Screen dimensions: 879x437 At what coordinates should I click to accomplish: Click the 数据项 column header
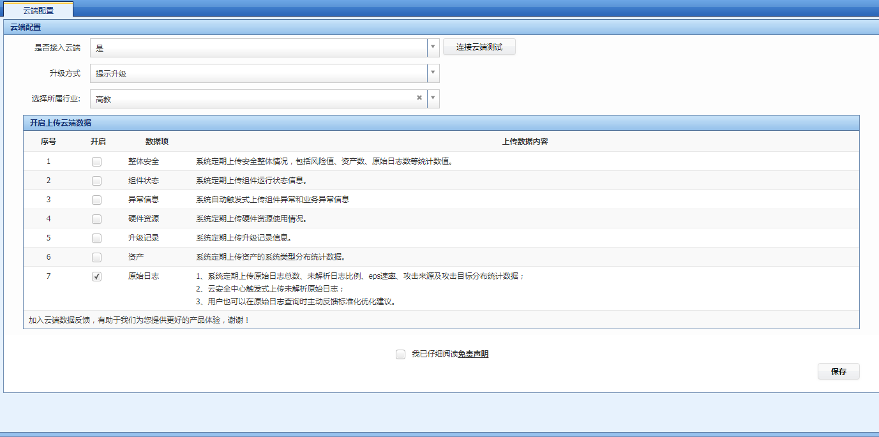[x=157, y=142]
